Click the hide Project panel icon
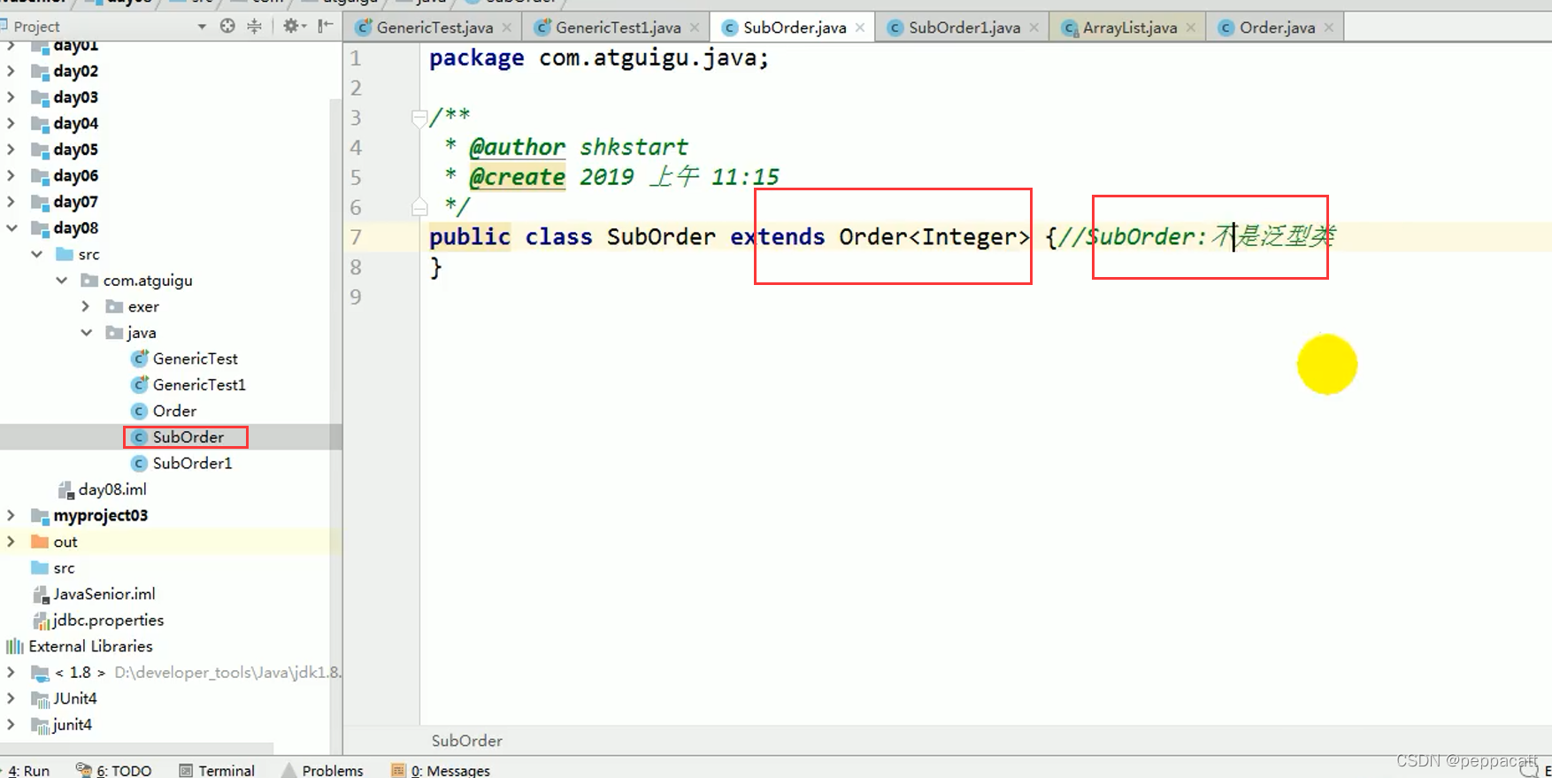This screenshot has height=778, width=1552. tap(326, 26)
